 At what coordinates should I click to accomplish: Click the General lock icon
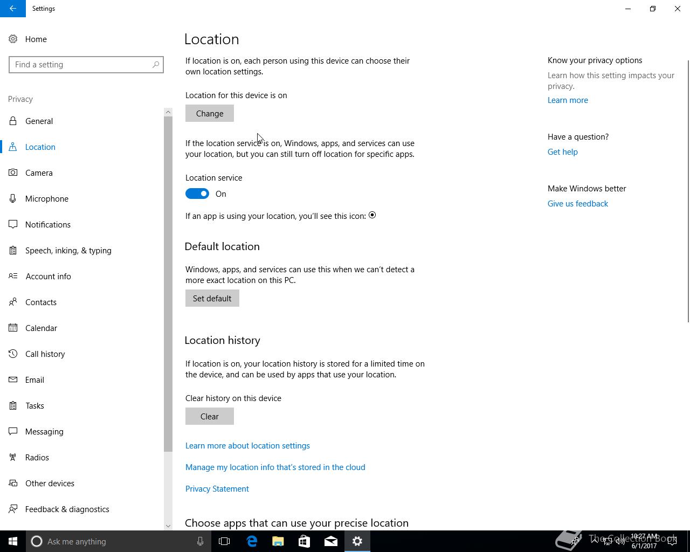click(x=13, y=121)
